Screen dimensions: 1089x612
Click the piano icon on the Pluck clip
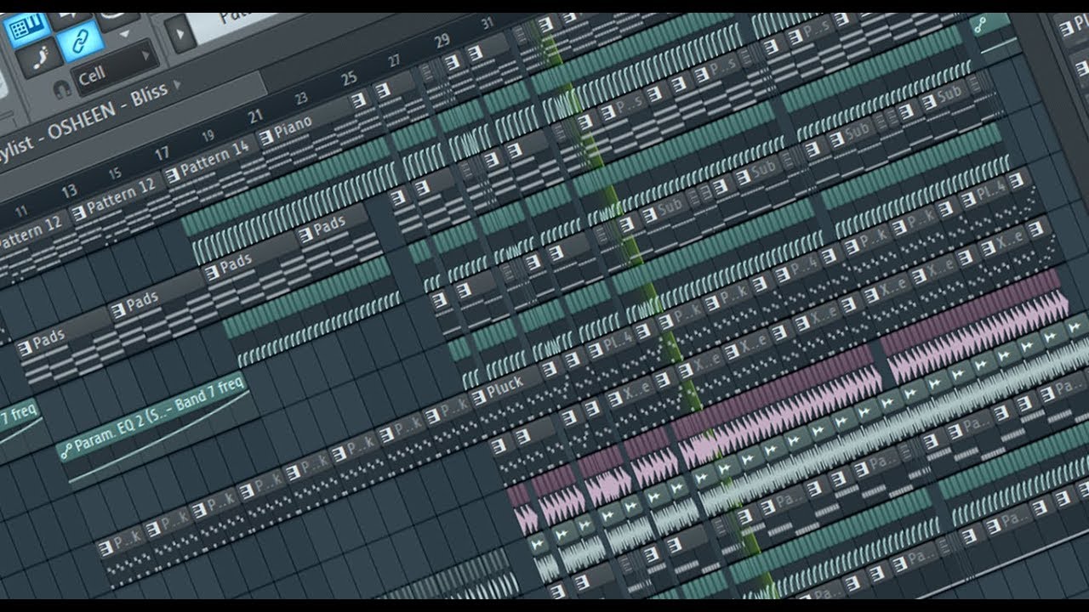(477, 397)
